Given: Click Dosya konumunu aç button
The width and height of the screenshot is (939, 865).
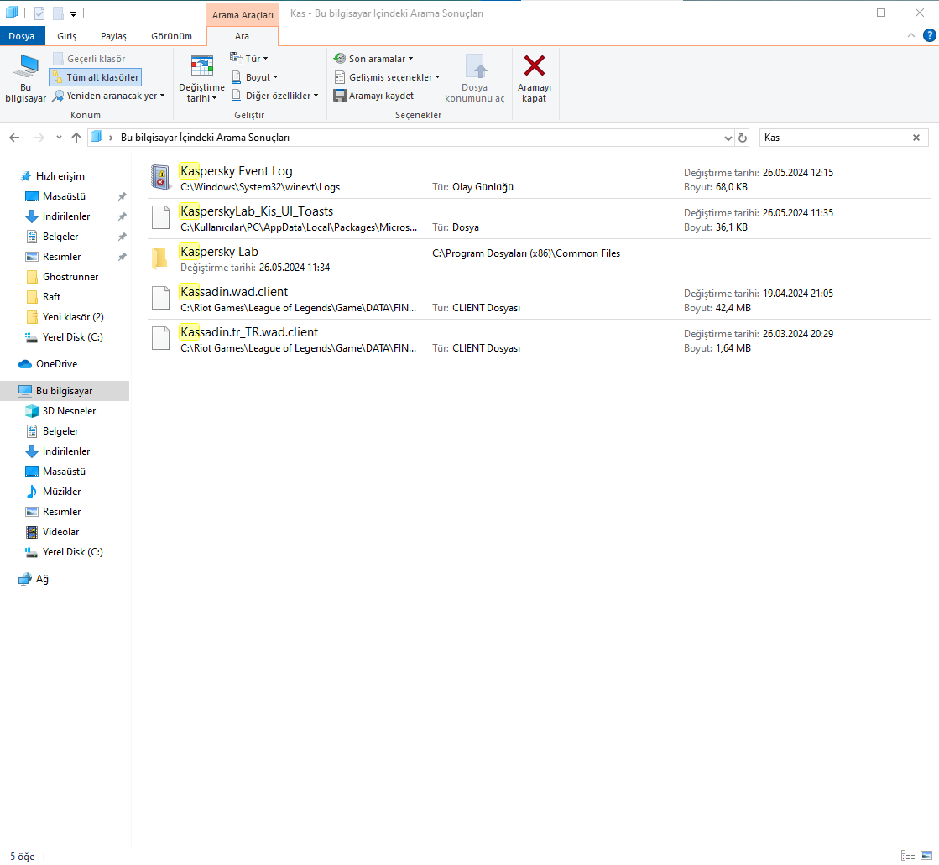Looking at the screenshot, I should point(475,79).
